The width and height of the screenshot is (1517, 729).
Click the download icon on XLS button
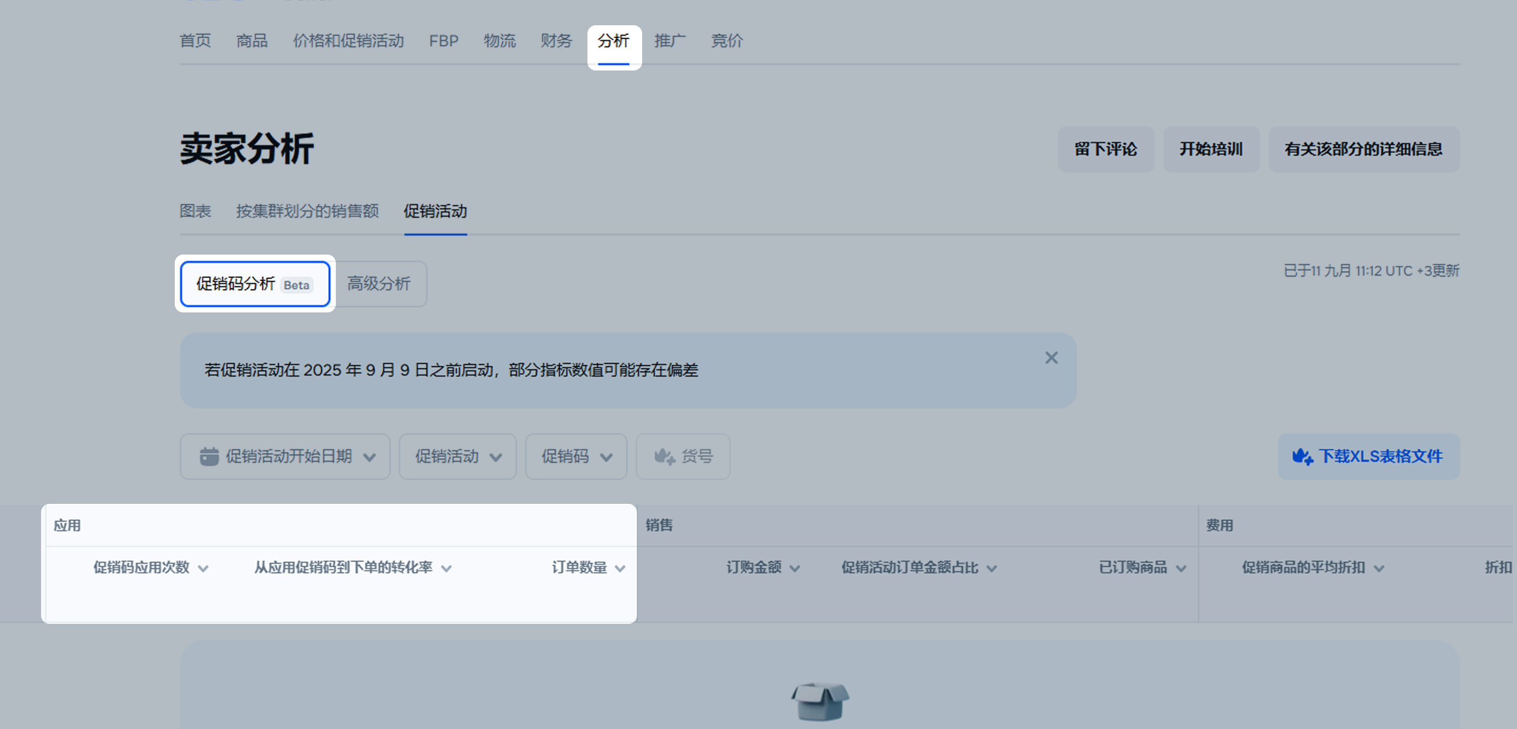tap(1302, 457)
